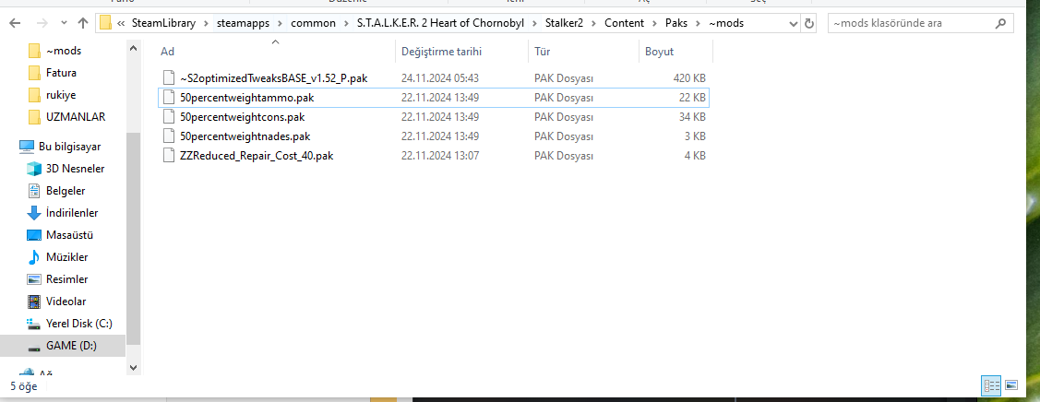Click the file icon of 50percentweightcons.pak
The height and width of the screenshot is (402, 1040).
pos(169,117)
